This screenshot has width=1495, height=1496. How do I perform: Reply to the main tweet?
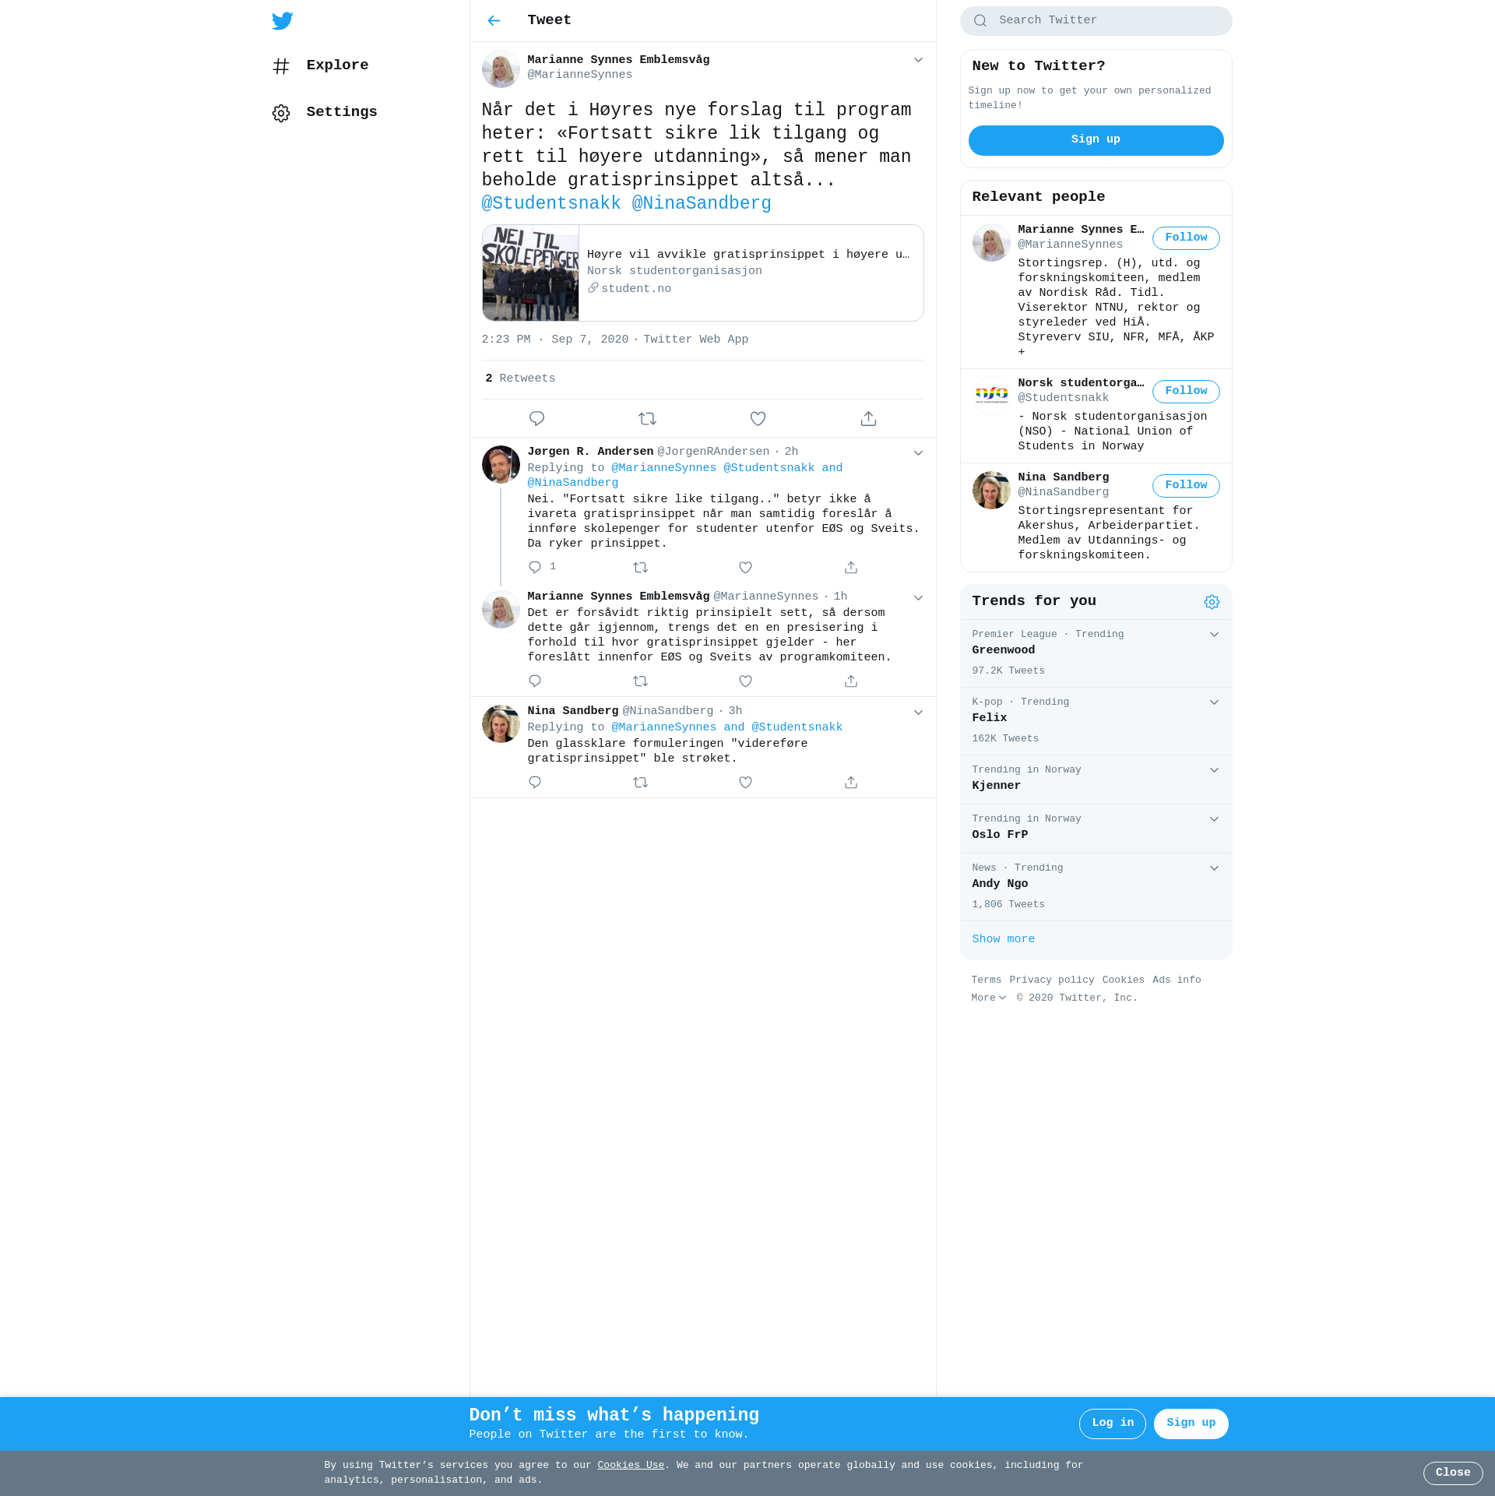point(536,419)
